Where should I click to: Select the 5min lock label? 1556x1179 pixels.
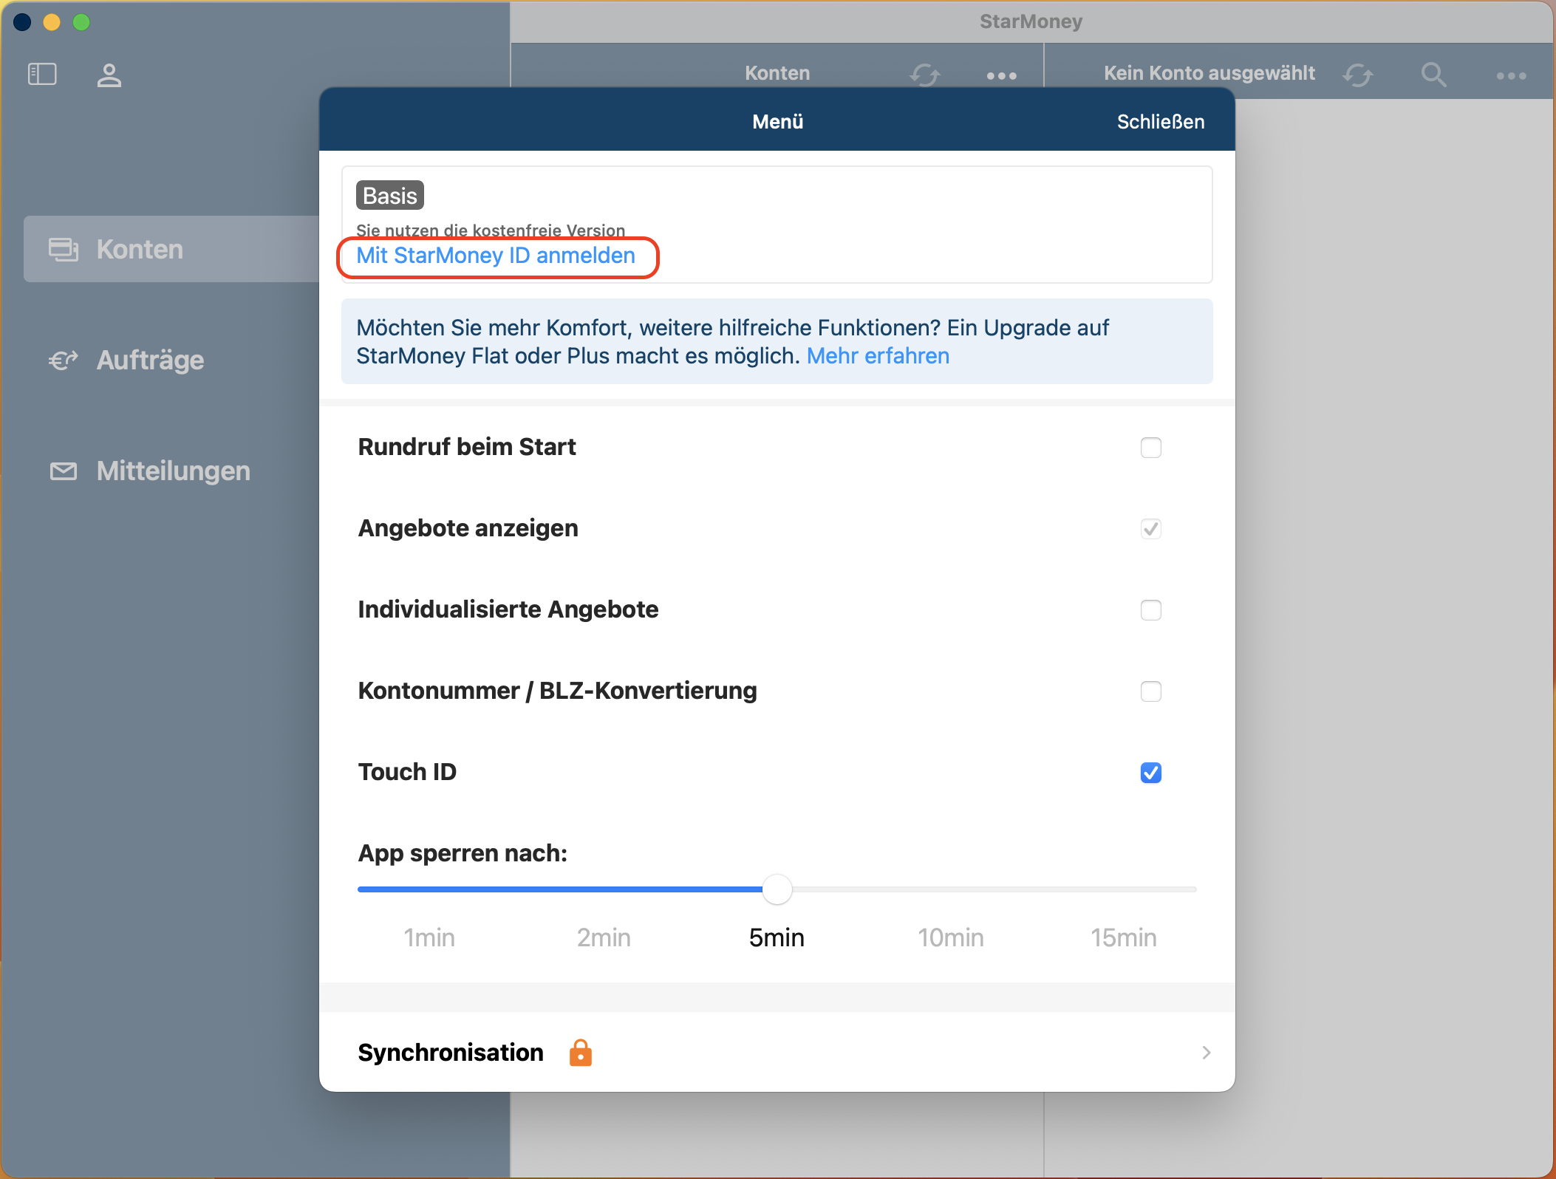pos(777,937)
